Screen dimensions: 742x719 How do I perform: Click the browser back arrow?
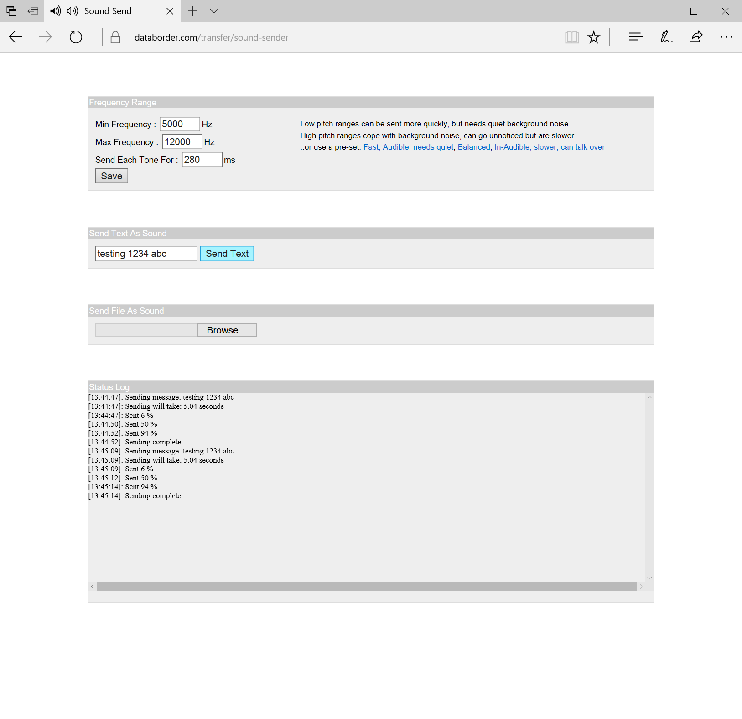click(16, 37)
